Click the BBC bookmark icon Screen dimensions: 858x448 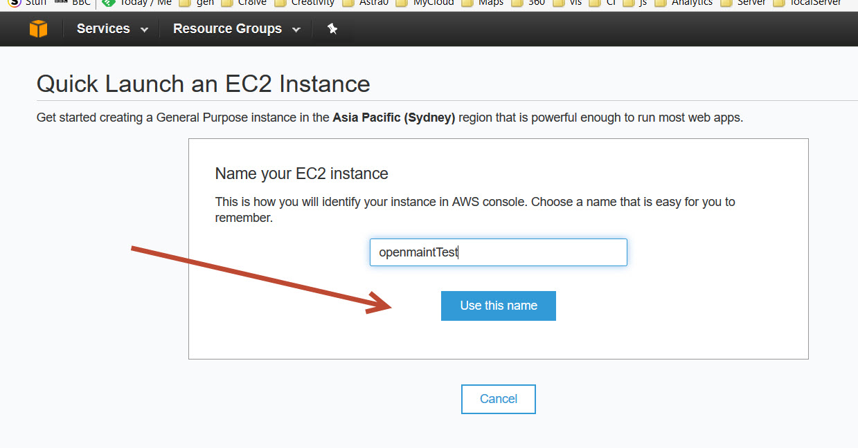coord(61,3)
